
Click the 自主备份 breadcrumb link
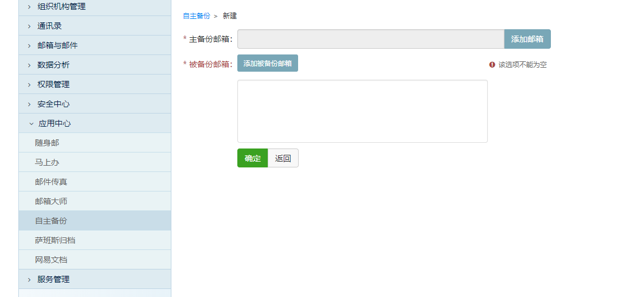(196, 16)
